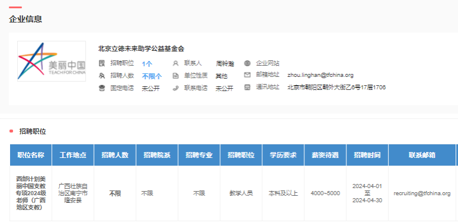Click the 不限个 headcount link

point(152,76)
